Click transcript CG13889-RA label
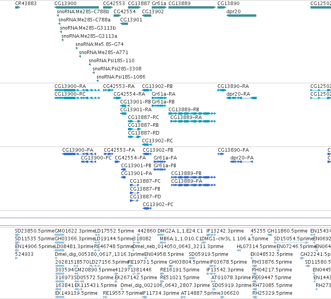This screenshot has width=331, height=299. pos(186,117)
